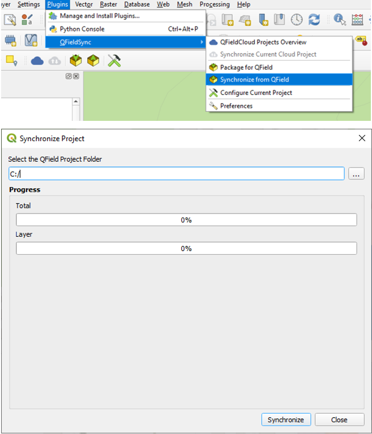The height and width of the screenshot is (434, 372).
Task: Choose Package for QField
Action: coord(279,67)
